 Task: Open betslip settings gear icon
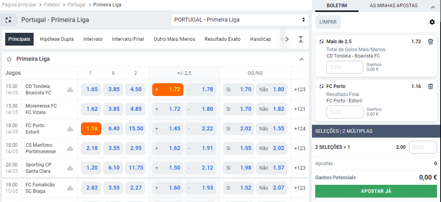pyautogui.click(x=432, y=22)
